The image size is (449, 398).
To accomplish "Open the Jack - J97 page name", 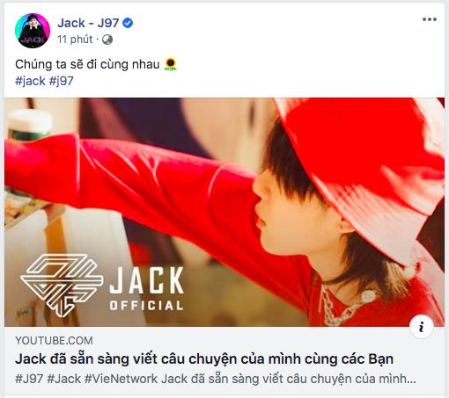I will [x=88, y=23].
